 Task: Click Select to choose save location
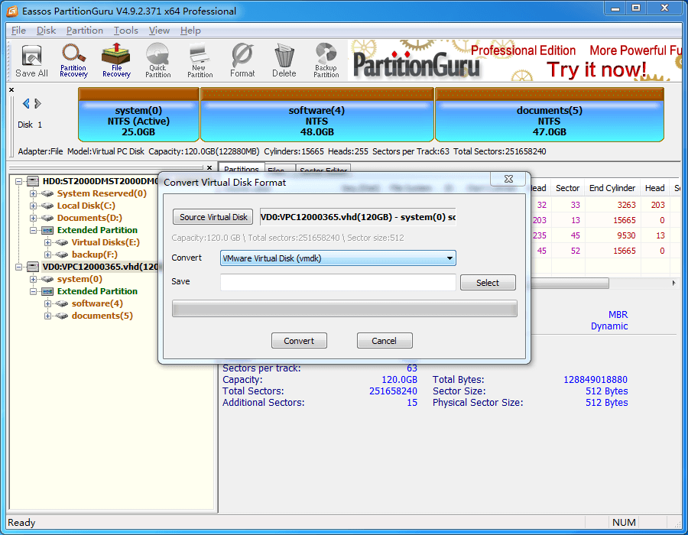pos(488,283)
